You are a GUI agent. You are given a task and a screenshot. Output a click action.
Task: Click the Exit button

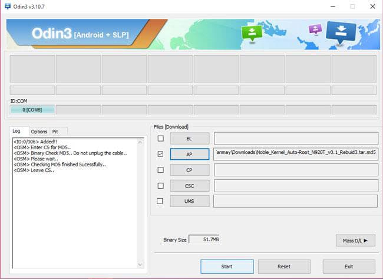(348, 267)
